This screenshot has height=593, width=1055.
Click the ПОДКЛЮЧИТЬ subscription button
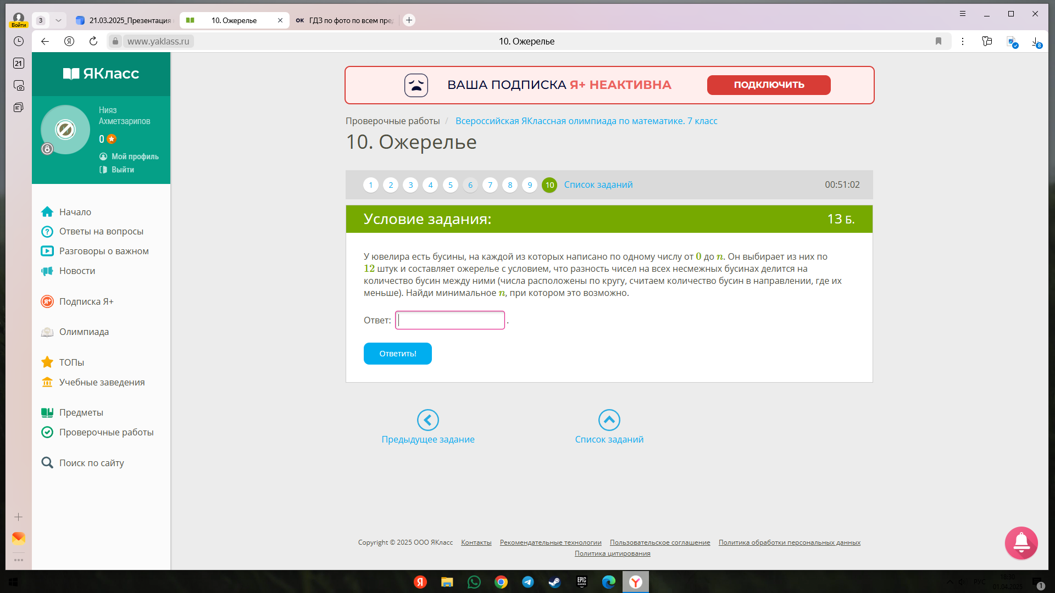(x=769, y=85)
